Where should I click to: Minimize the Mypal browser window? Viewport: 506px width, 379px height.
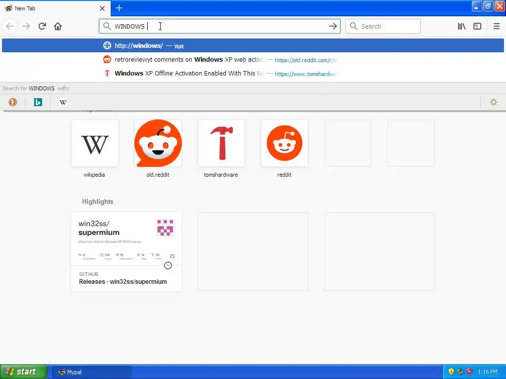[477, 6]
